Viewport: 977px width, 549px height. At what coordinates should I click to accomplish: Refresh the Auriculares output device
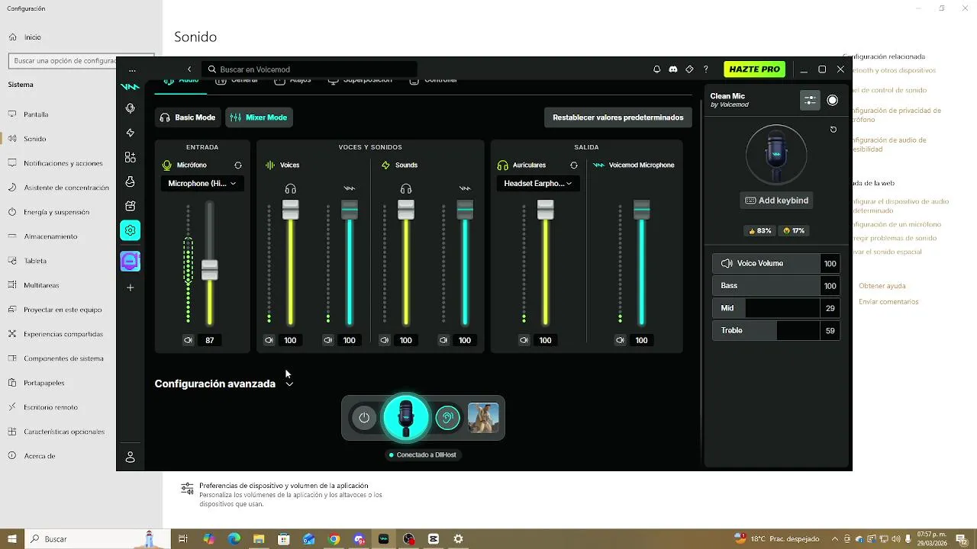coord(574,165)
